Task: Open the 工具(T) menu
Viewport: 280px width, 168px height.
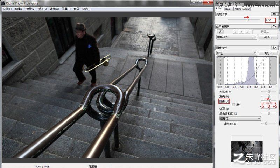Action: pos(66,9)
